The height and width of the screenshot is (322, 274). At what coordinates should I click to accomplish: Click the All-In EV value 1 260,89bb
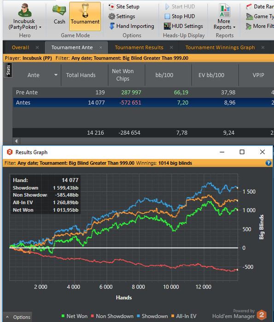(x=65, y=202)
